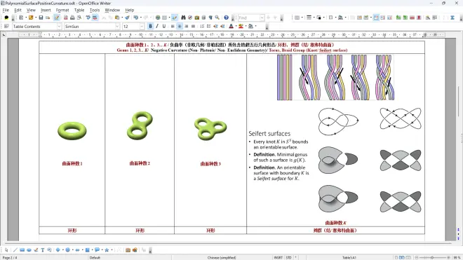Expand the Table Contents paragraph style dropdown

click(59, 26)
